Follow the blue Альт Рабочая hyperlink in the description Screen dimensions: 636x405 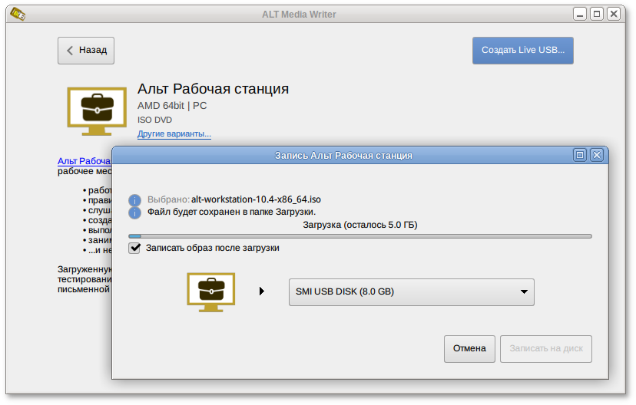pyautogui.click(x=84, y=161)
